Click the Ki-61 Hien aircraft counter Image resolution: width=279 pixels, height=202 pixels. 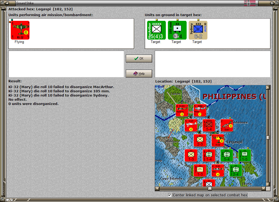[x=218, y=170]
